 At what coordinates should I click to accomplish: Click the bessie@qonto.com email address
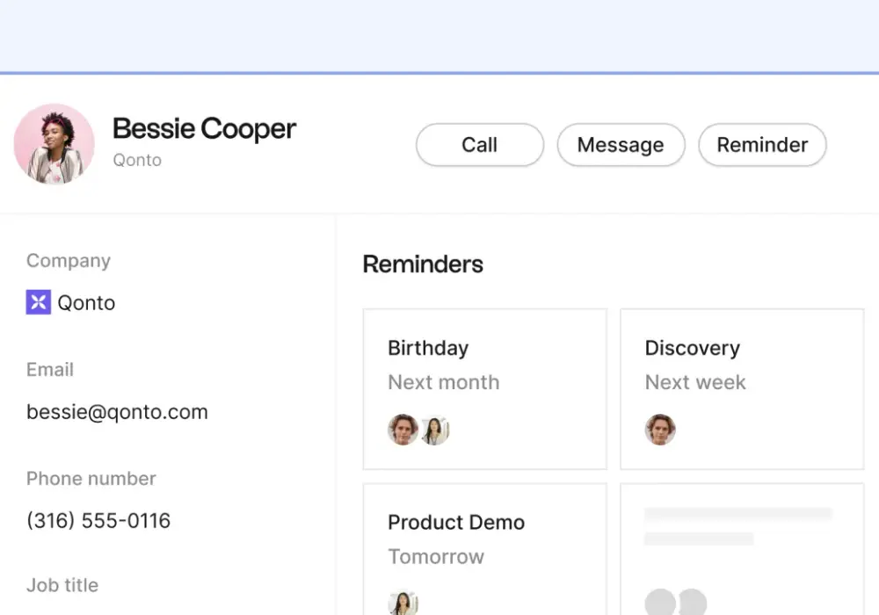click(117, 412)
